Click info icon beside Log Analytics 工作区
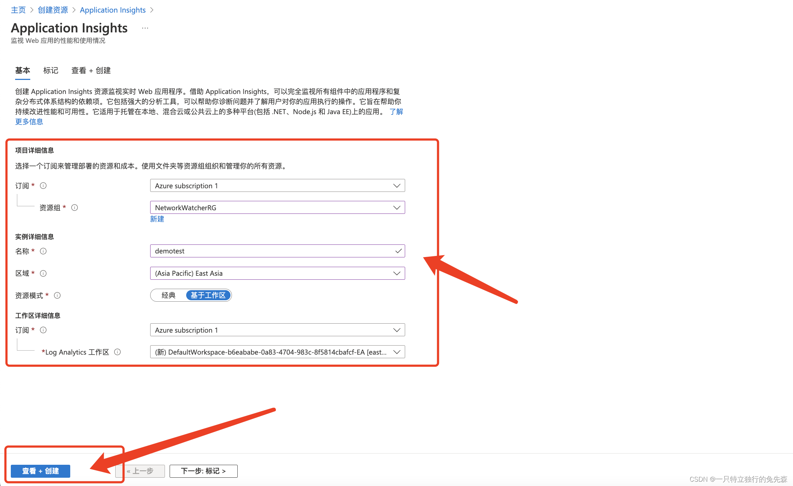 [117, 352]
